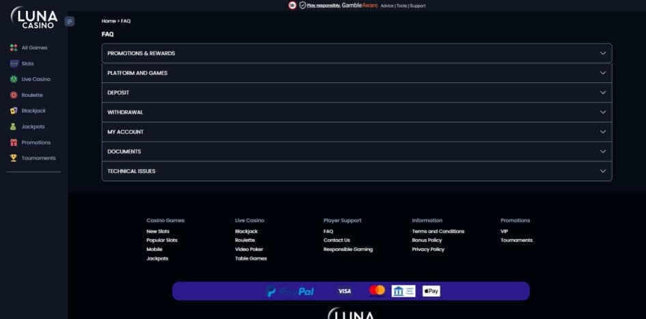Click the Mastercard payment logo

[x=377, y=290]
